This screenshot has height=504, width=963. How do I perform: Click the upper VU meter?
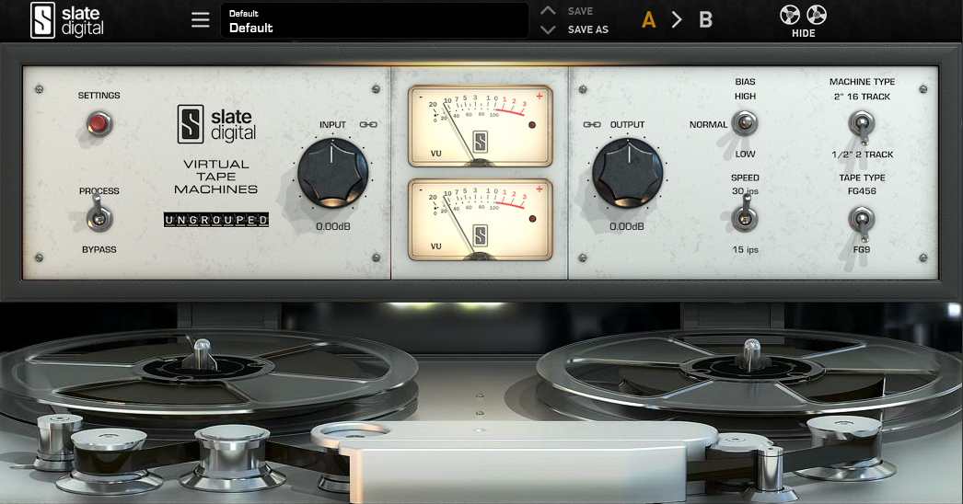[481, 127]
